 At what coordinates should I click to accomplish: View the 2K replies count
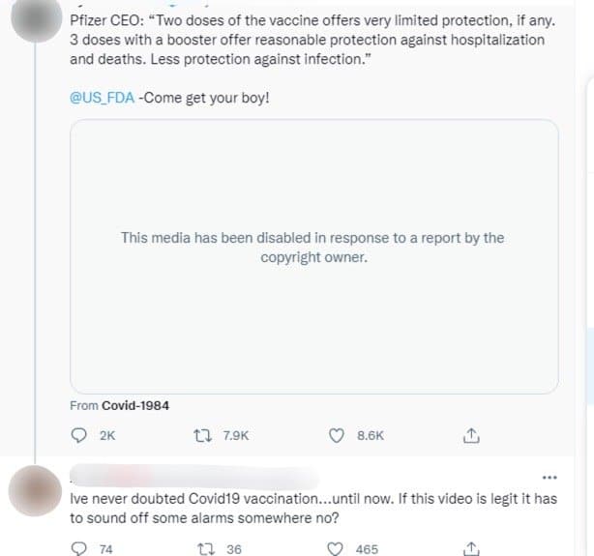pos(106,436)
